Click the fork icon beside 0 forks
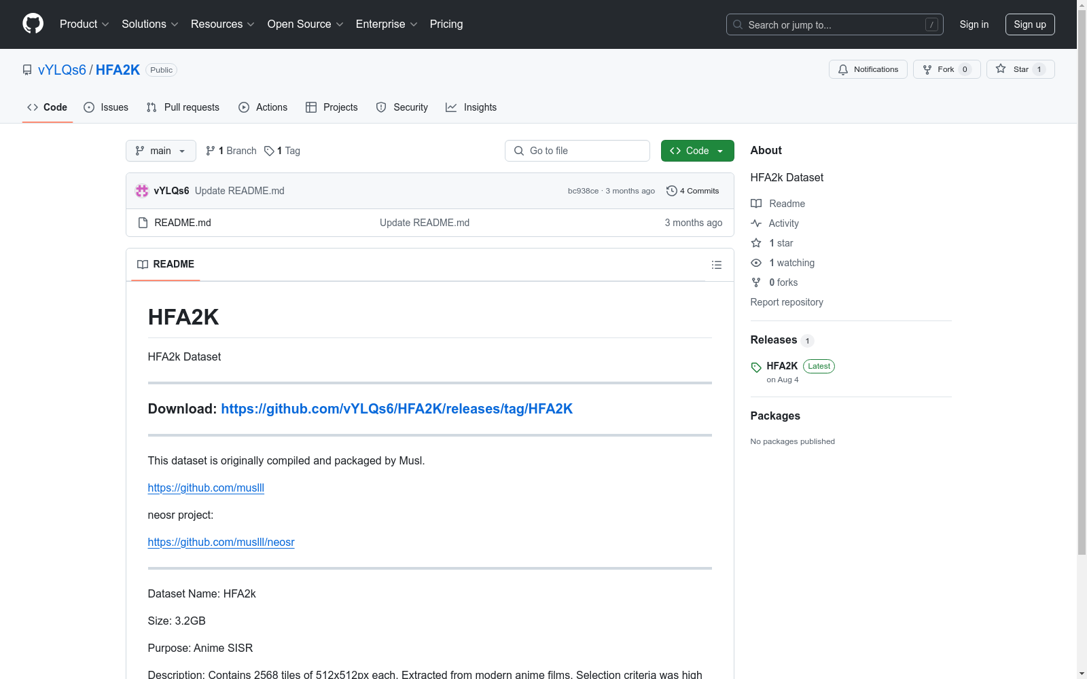Viewport: 1087px width, 679px height. [756, 282]
